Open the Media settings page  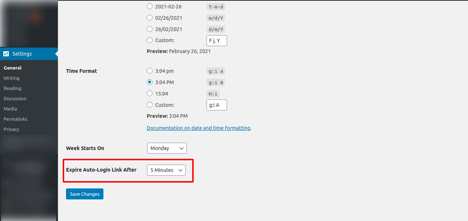[10, 109]
